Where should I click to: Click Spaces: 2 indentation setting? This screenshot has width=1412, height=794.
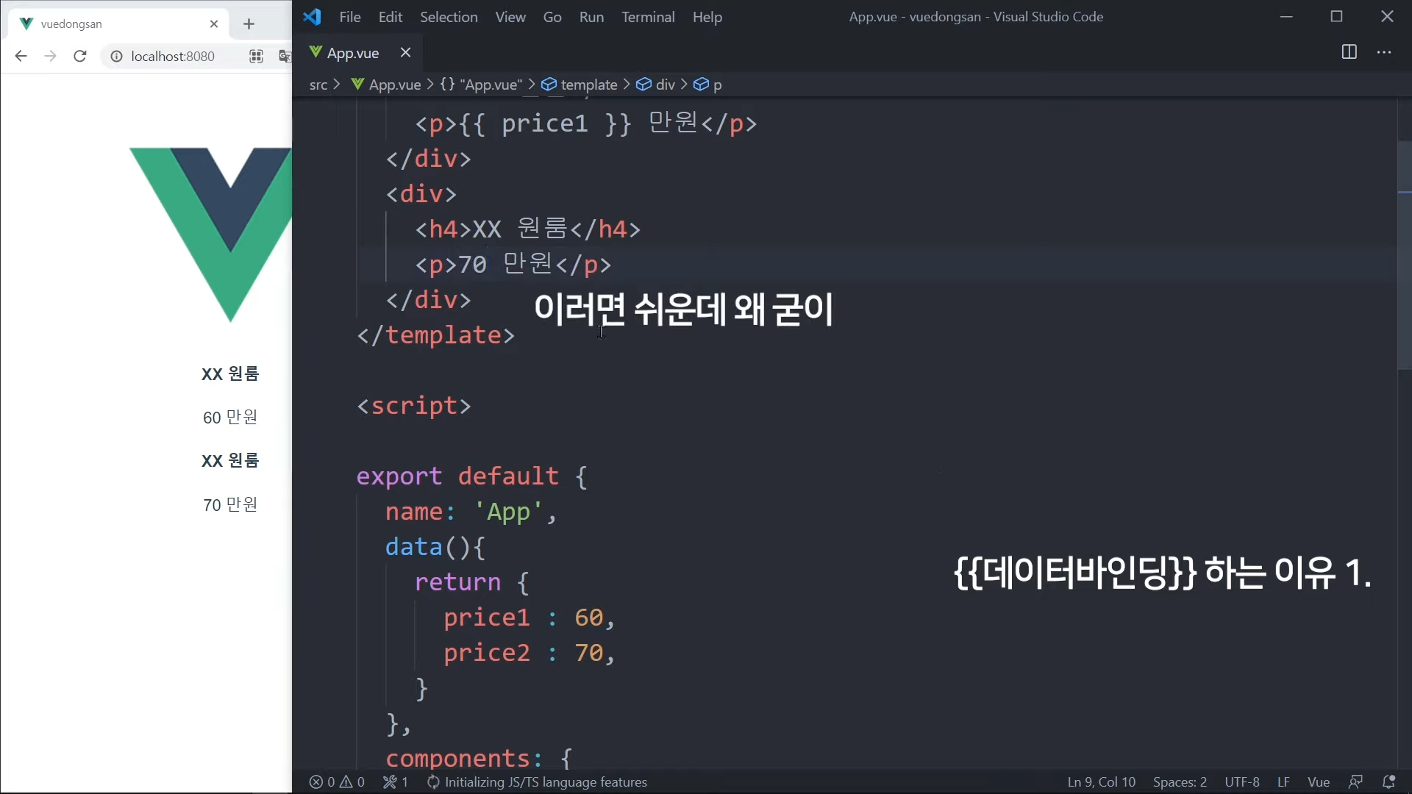pyautogui.click(x=1180, y=782)
